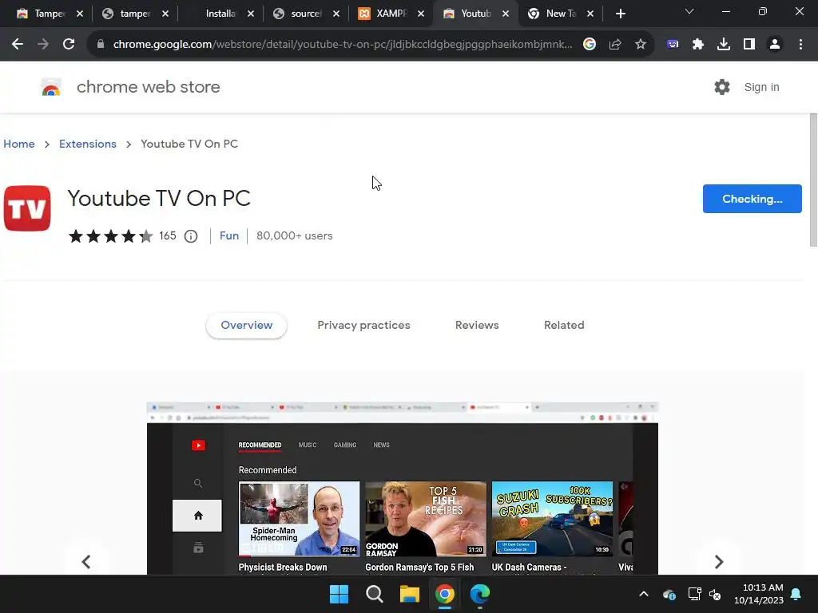
Task: Open the Reviews tab
Action: click(477, 326)
